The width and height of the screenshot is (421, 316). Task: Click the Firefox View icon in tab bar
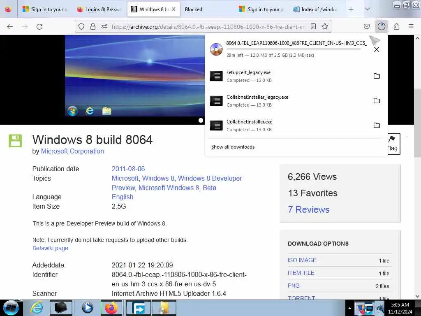tap(8, 9)
